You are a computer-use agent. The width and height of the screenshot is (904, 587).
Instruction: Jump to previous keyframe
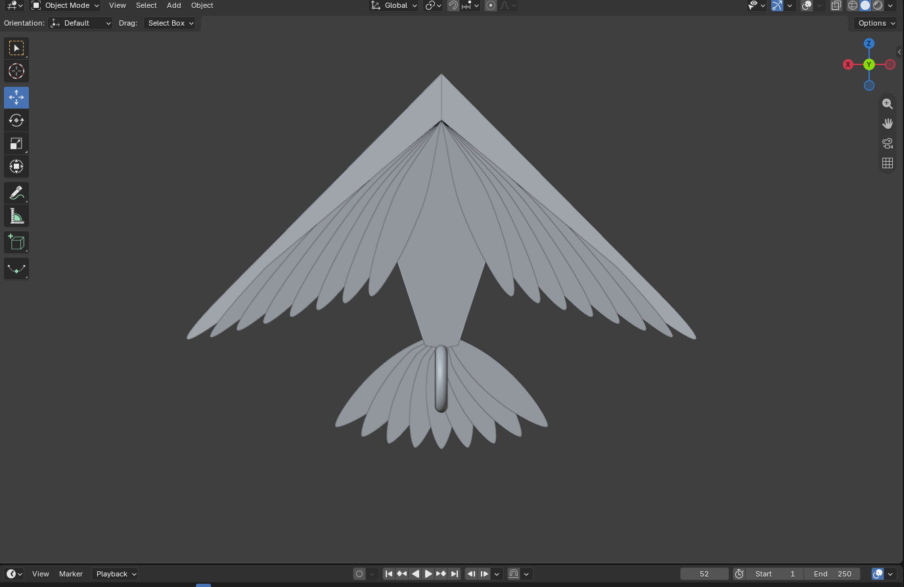(401, 574)
